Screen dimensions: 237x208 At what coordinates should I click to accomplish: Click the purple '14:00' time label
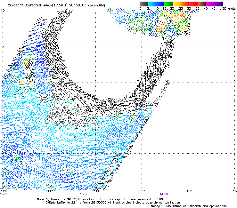pos(164,194)
